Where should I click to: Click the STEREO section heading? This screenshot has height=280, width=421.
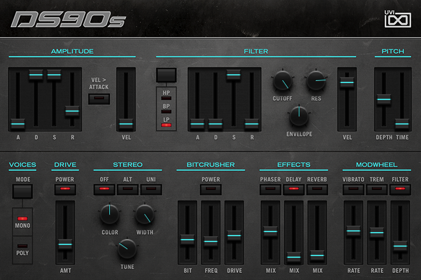click(x=127, y=165)
